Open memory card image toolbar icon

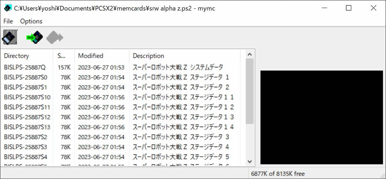(x=9, y=37)
